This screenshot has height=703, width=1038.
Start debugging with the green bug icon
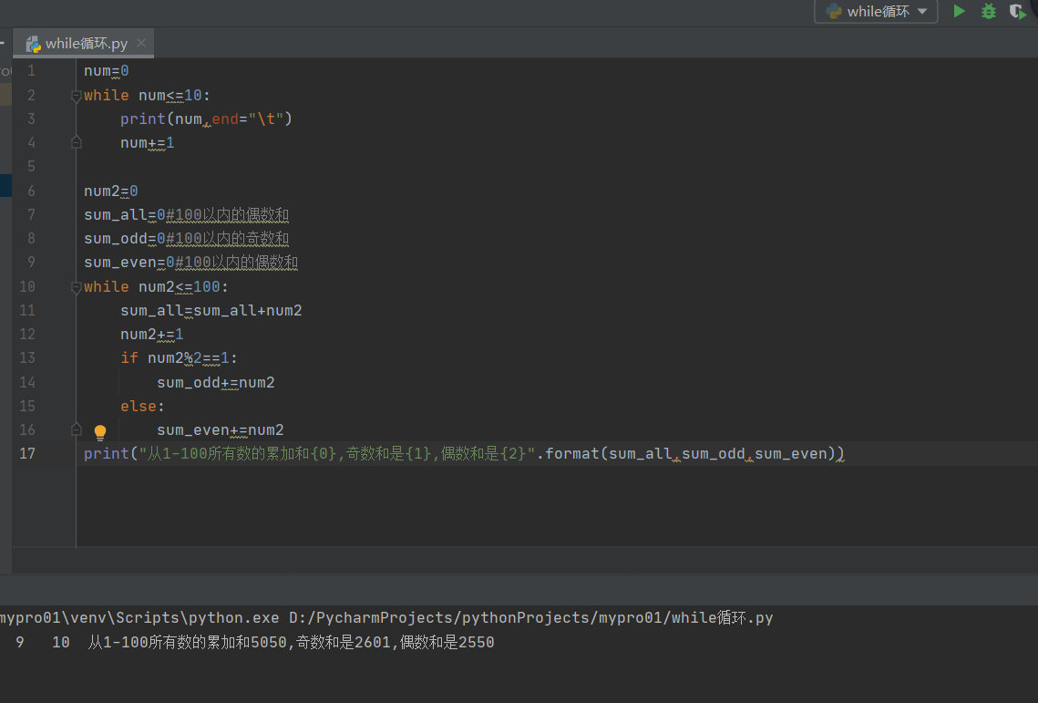point(989,11)
